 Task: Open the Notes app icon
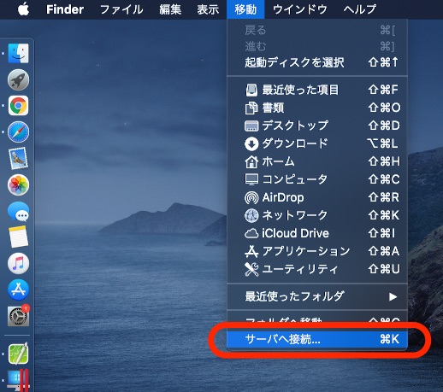(18, 237)
